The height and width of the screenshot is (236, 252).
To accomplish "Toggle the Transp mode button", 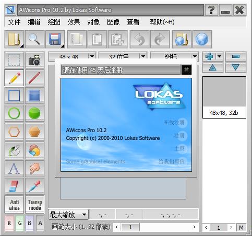I will pyautogui.click(x=35, y=205).
